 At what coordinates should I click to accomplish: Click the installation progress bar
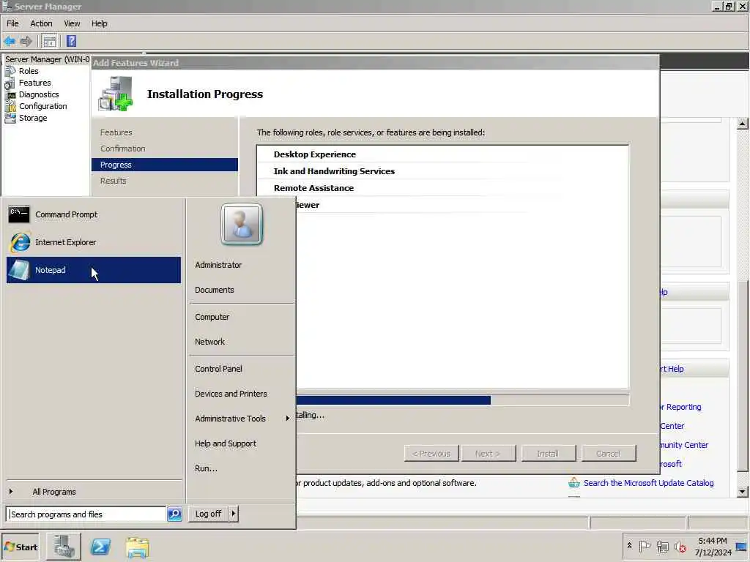(463, 400)
